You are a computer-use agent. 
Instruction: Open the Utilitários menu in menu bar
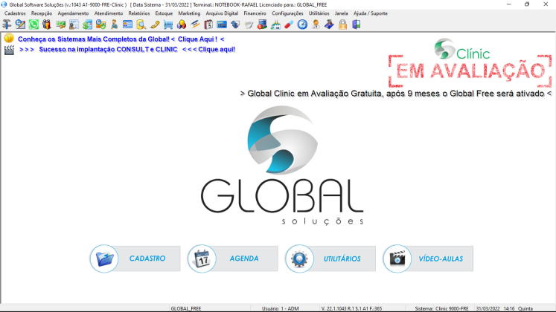[319, 13]
